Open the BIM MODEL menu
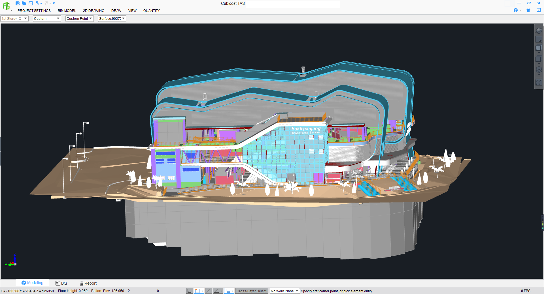 pyautogui.click(x=67, y=11)
